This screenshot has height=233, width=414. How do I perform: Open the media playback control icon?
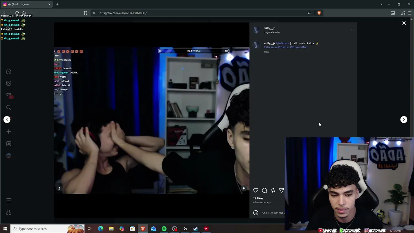tap(403, 13)
